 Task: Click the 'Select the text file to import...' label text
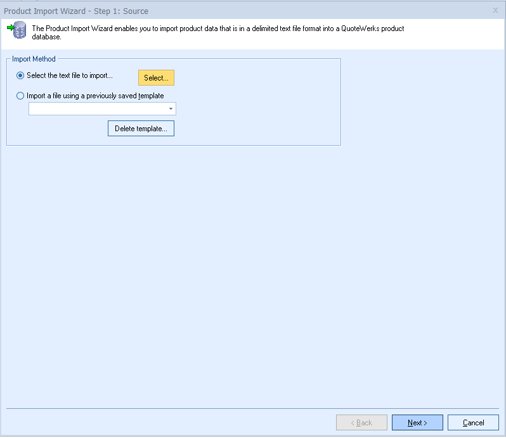click(70, 75)
